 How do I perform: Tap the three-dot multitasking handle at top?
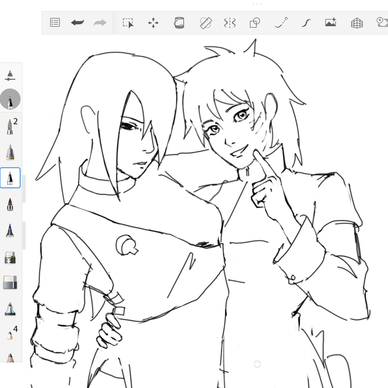tap(257, 4)
